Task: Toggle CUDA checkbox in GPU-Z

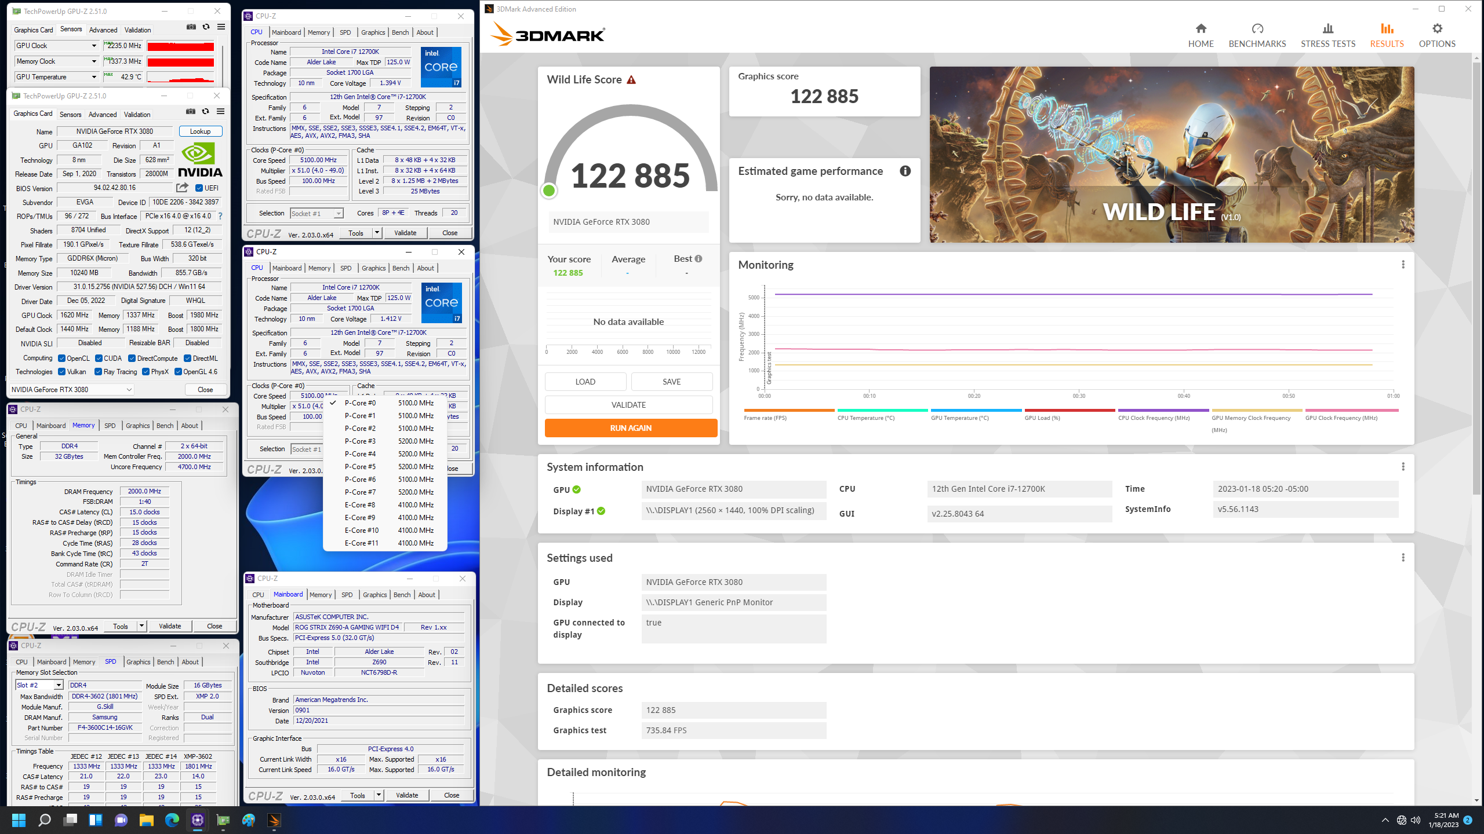Action: [99, 359]
